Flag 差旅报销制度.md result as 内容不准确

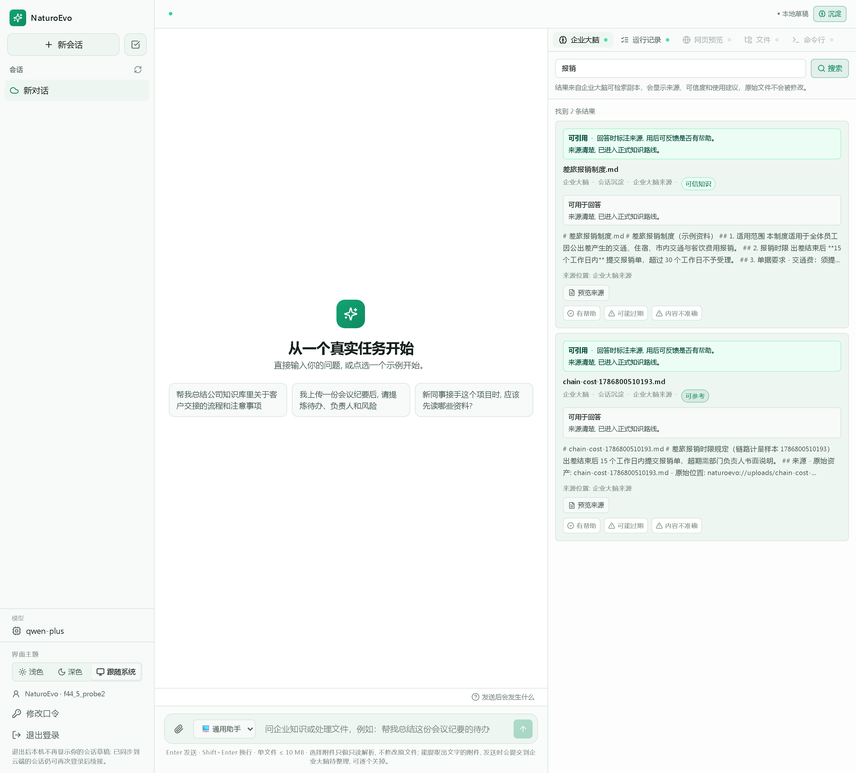(677, 313)
